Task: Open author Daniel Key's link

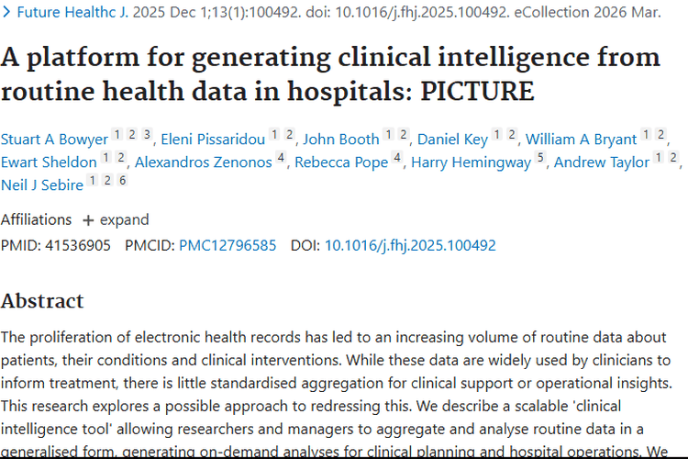Action: 452,139
